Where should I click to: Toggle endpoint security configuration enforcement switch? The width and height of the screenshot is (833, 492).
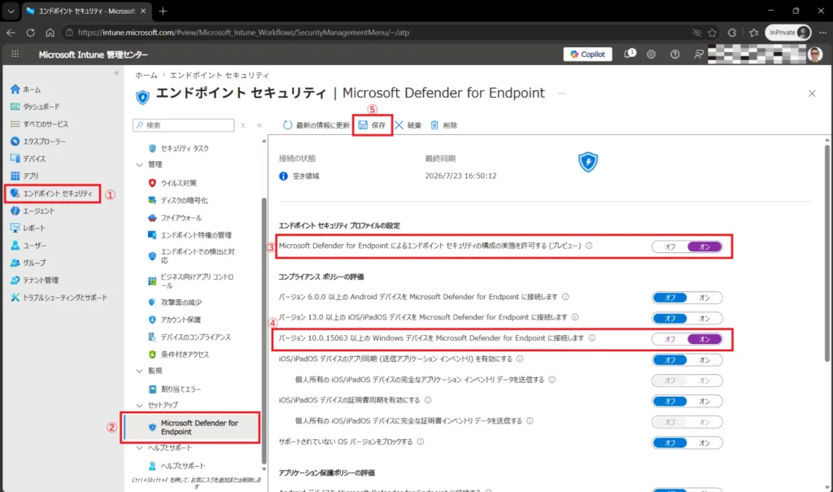(x=687, y=247)
